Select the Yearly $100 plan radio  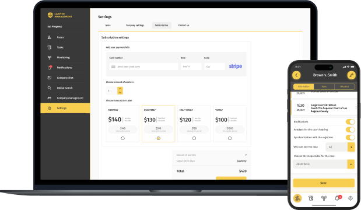tap(230, 138)
